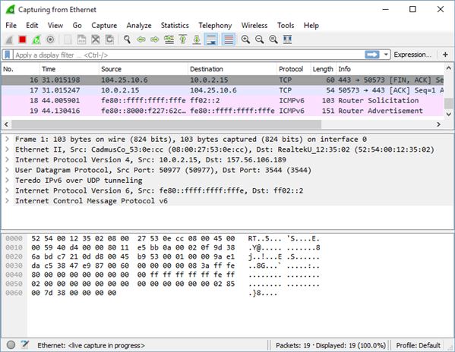Go to a specified packet icon
The image size is (455, 352).
pyautogui.click(x=169, y=39)
